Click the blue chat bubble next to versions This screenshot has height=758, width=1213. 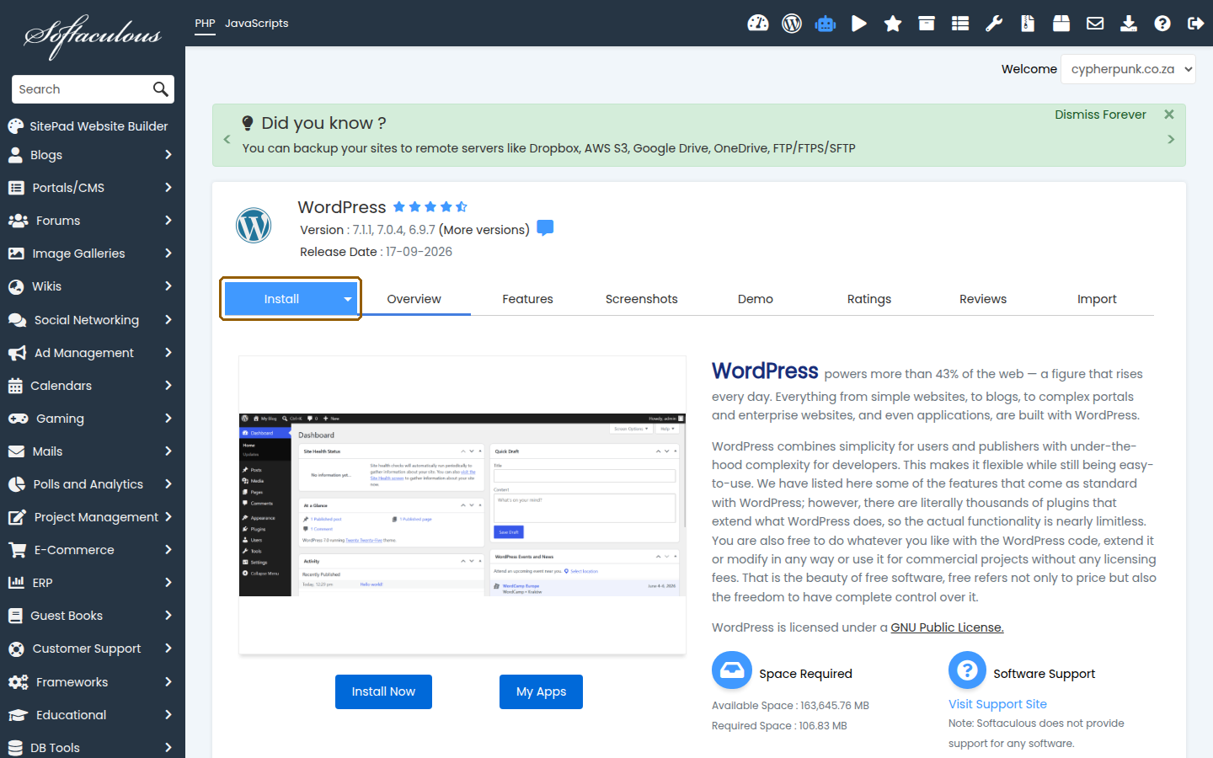(545, 228)
